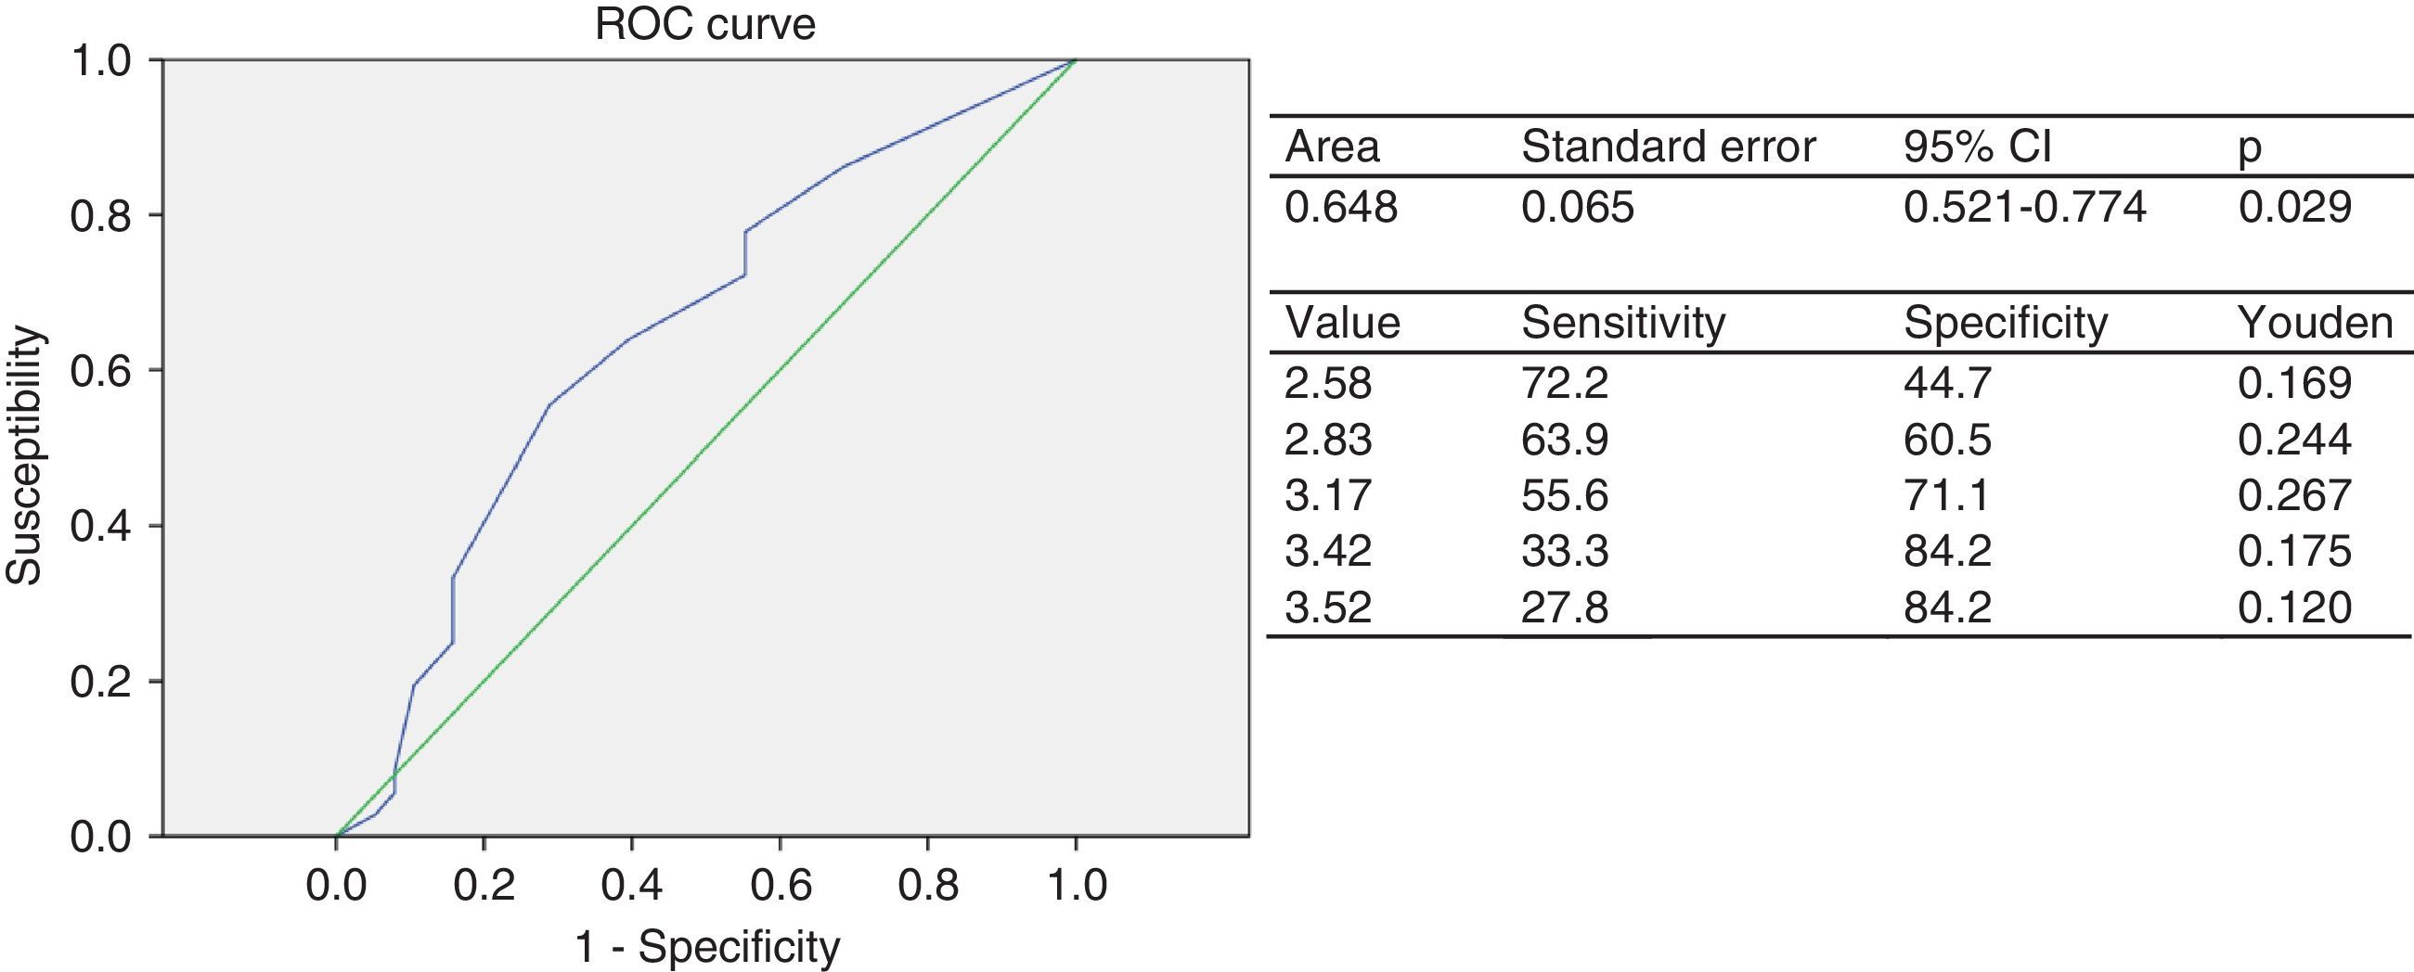The image size is (2414, 972).
Task: Click the "Sensitivity" table column header
Action: (x=1623, y=323)
